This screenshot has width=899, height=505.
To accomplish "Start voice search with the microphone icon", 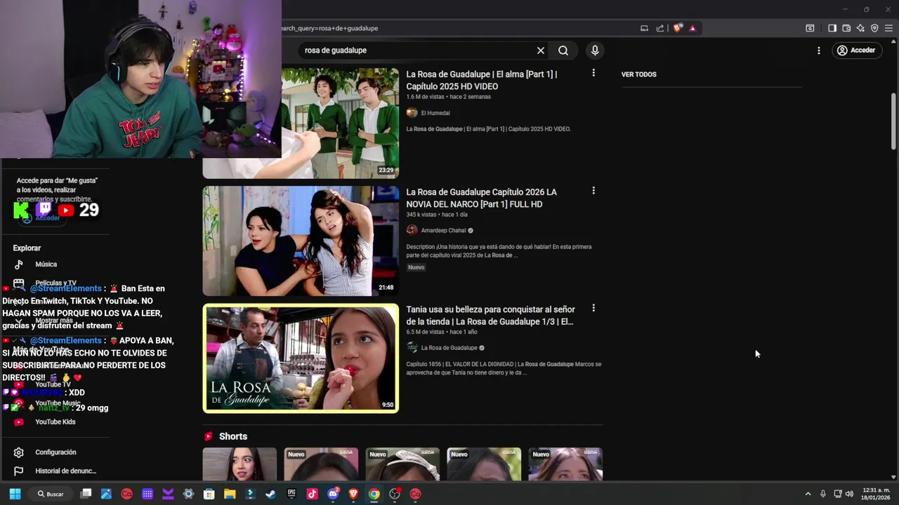I will [x=595, y=50].
